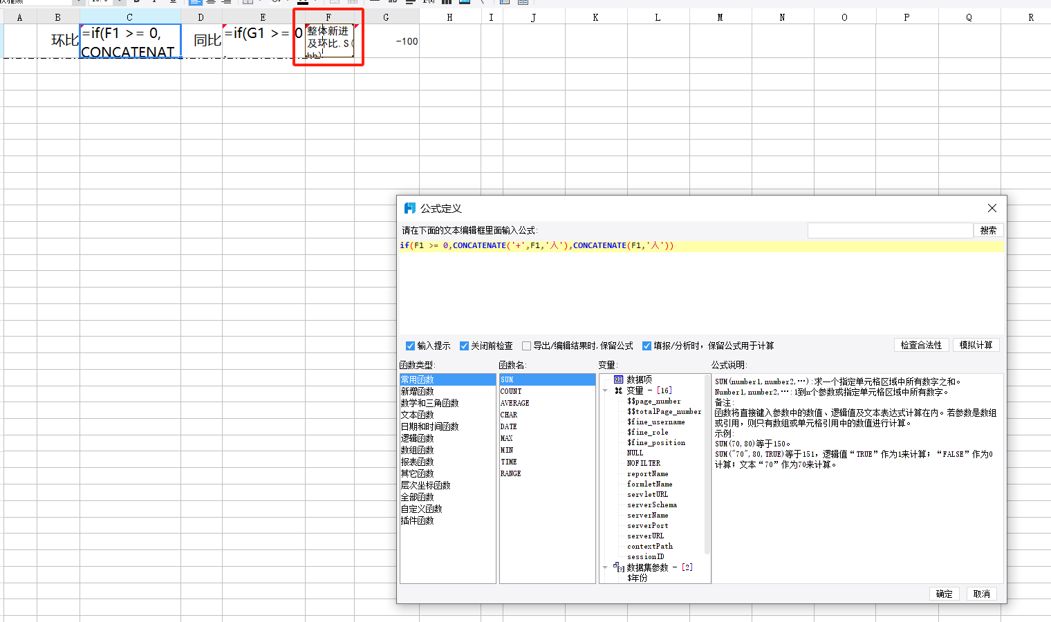This screenshot has width=1051, height=622.
Task: Select 自定义函数 category
Action: (x=422, y=509)
